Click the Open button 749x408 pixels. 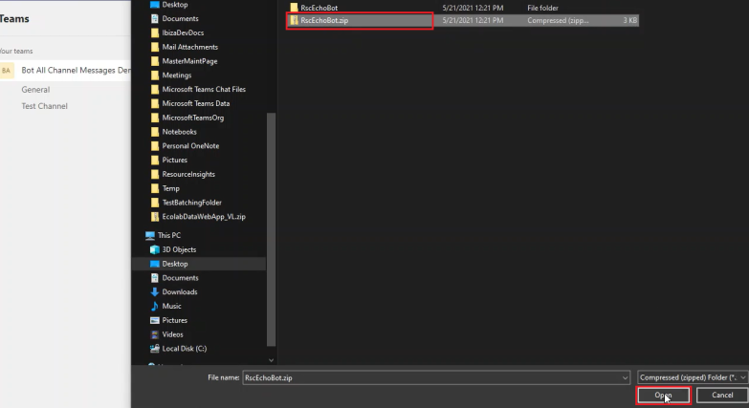[663, 396]
